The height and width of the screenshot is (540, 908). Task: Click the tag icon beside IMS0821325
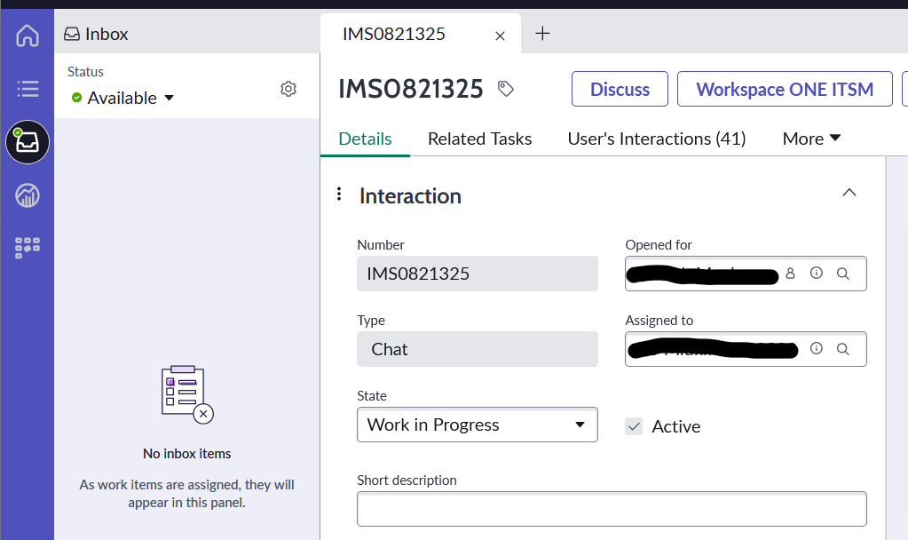(x=506, y=89)
